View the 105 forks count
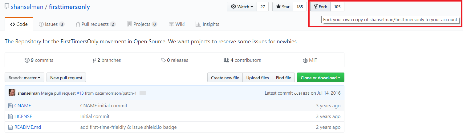 click(x=337, y=7)
